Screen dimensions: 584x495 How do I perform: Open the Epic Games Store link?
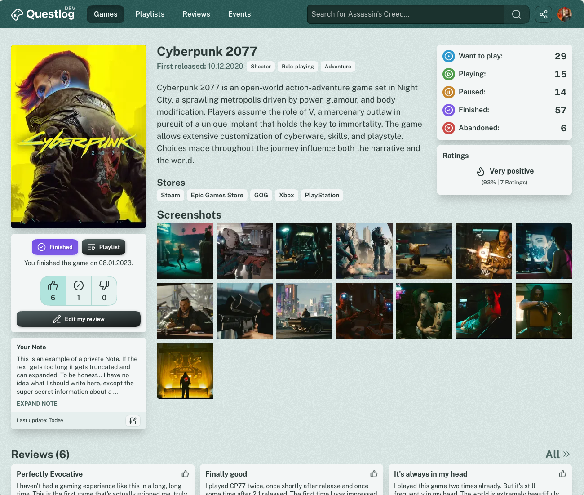[x=217, y=195]
